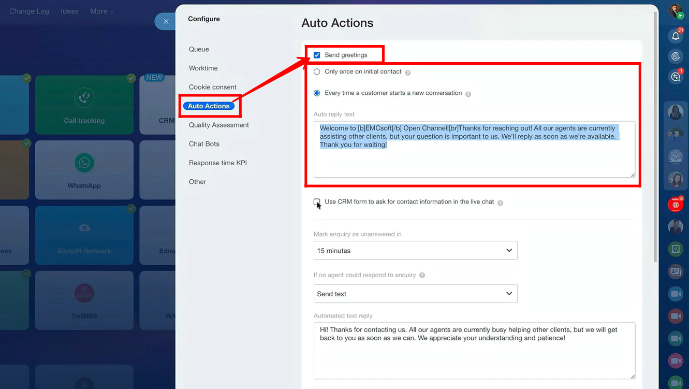Click help icon next to CRM form option

pyautogui.click(x=500, y=203)
